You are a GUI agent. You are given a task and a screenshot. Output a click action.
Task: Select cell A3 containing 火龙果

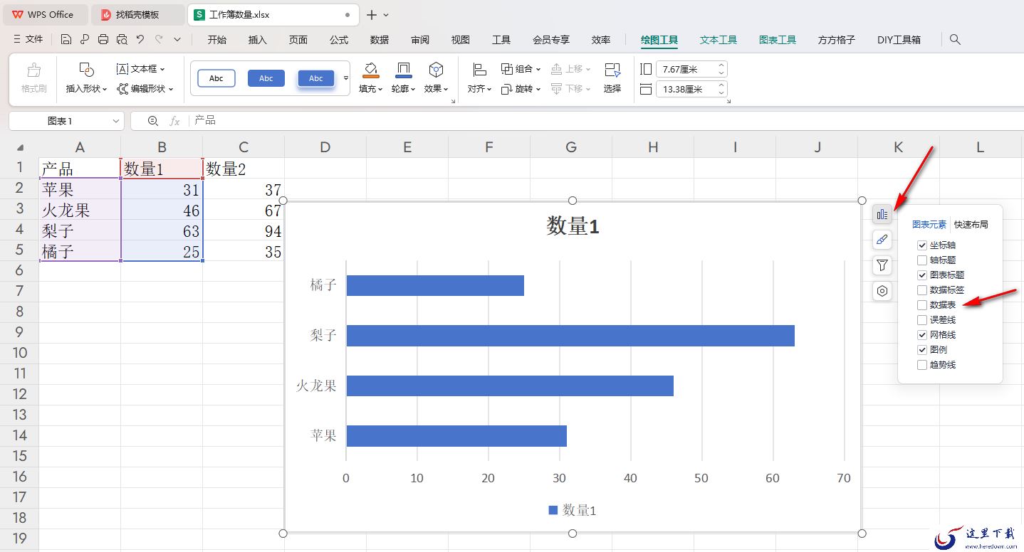(80, 211)
